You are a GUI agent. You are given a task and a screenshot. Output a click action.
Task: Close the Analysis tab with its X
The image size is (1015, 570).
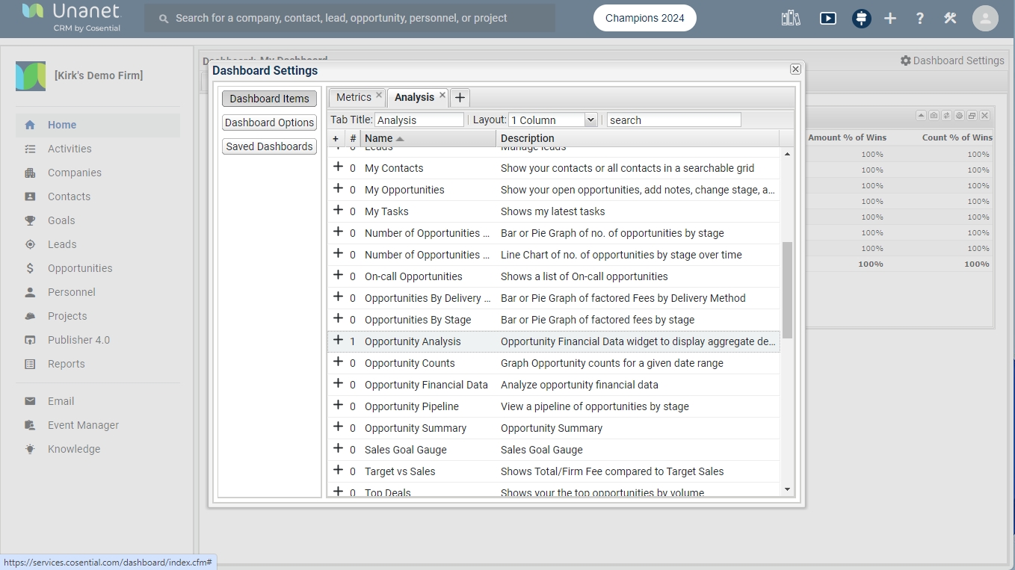442,96
